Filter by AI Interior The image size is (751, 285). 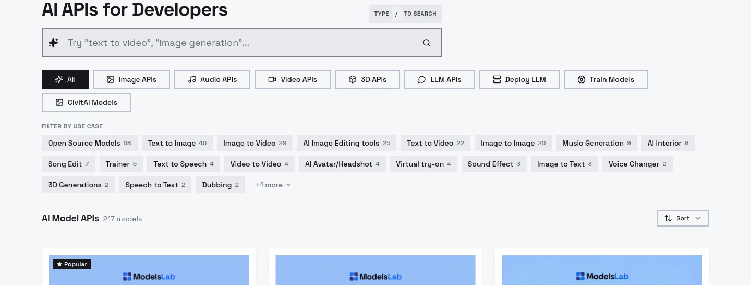coord(668,143)
